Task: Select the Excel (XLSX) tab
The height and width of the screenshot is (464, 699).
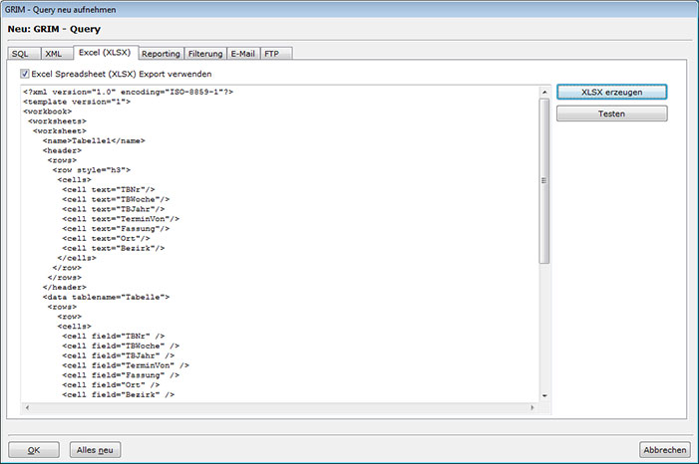Action: pyautogui.click(x=105, y=53)
